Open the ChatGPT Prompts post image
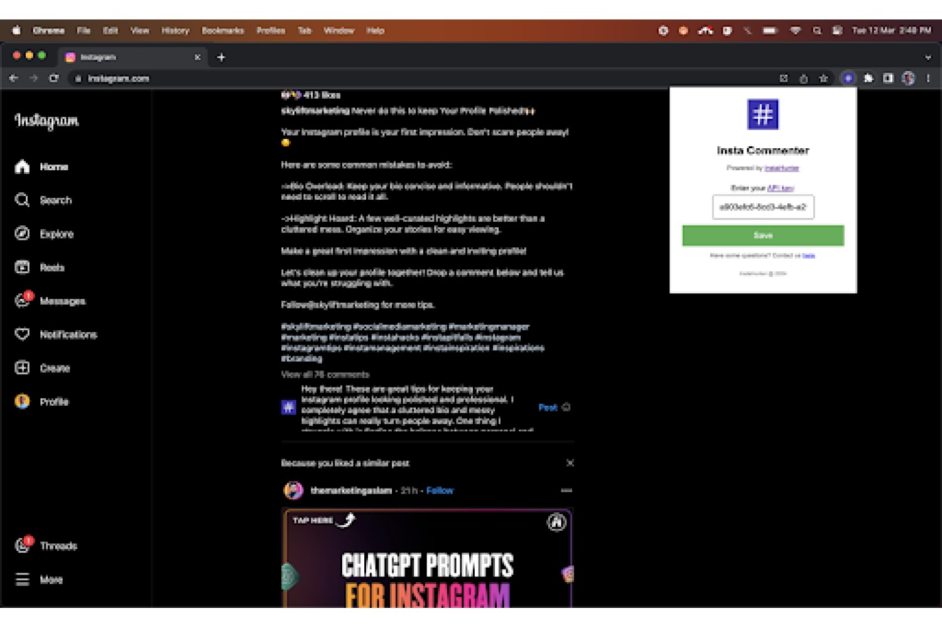This screenshot has width=942, height=628. pos(427,558)
